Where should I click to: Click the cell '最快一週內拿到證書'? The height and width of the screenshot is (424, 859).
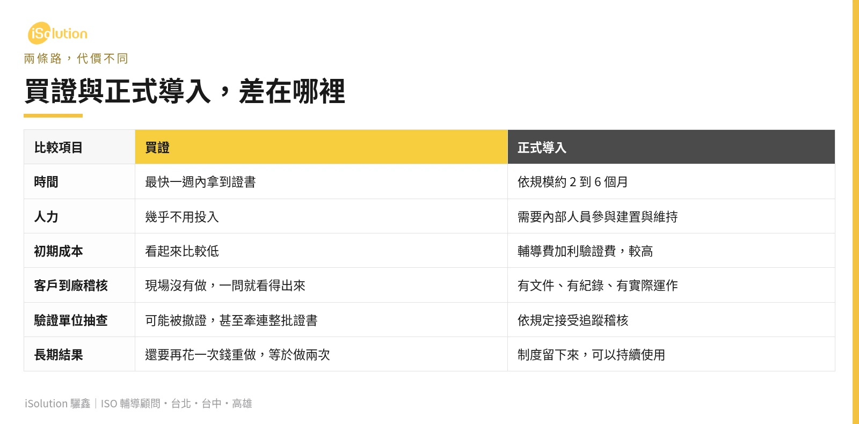(321, 182)
